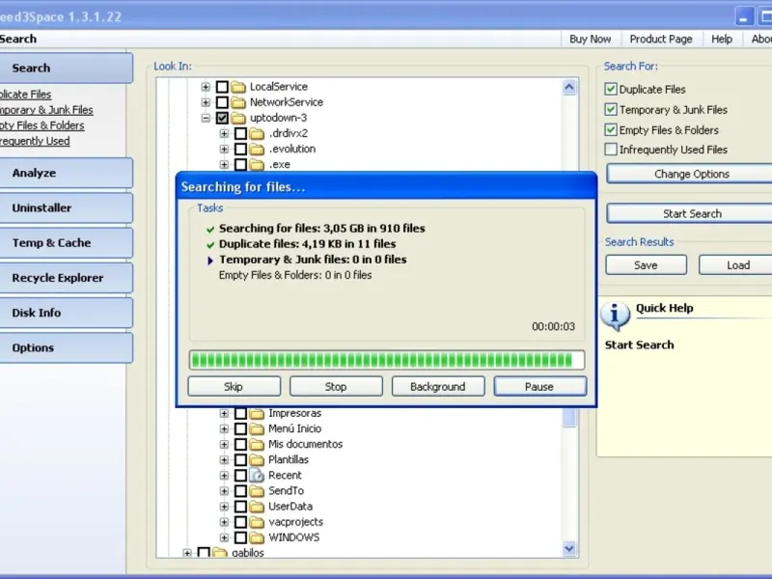The image size is (772, 579).
Task: Select the Recent folder clock icon
Action: (x=257, y=475)
